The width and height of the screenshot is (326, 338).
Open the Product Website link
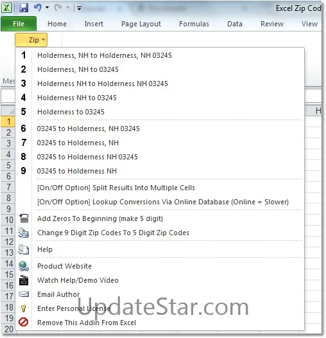pyautogui.click(x=160, y=266)
